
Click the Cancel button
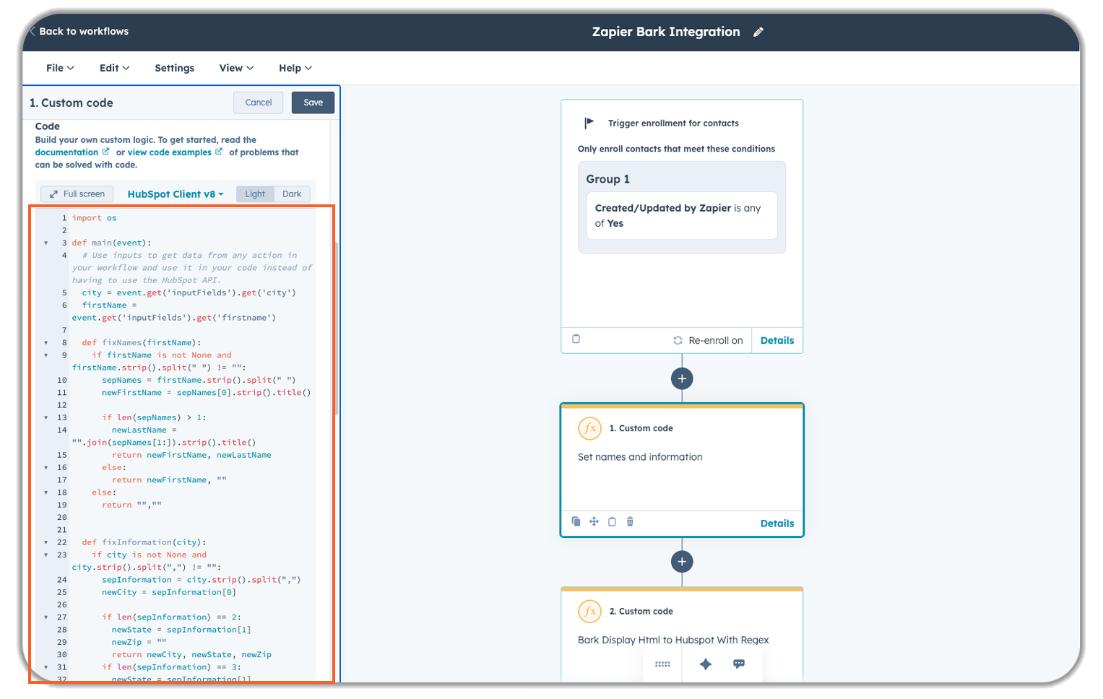coord(259,103)
